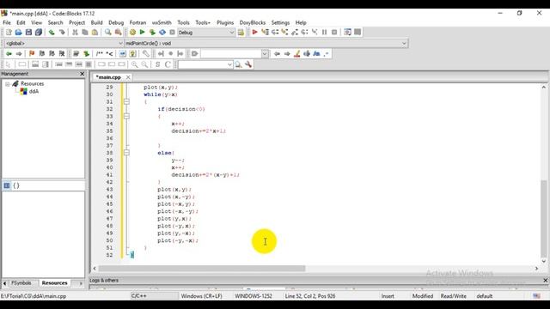Select the *main.cpp editor tab
550x309 pixels.
point(108,77)
